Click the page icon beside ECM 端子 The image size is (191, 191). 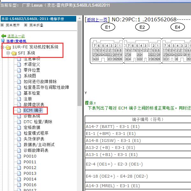coord(19,110)
